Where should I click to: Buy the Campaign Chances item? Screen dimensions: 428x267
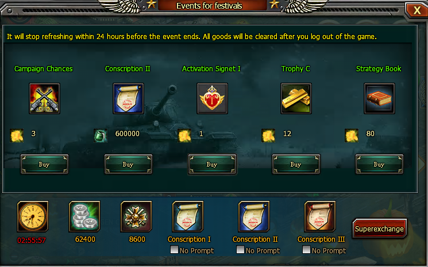click(44, 164)
